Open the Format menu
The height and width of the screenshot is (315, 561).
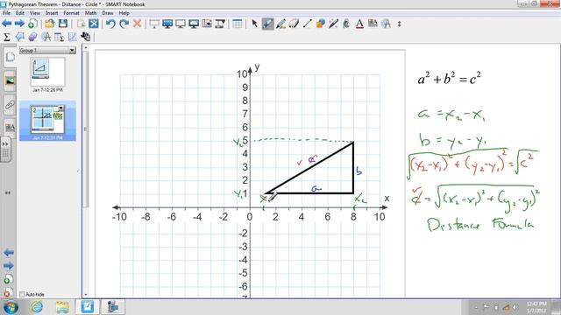[71, 13]
